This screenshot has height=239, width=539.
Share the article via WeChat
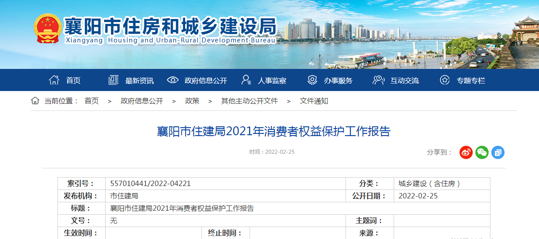[x=482, y=152]
